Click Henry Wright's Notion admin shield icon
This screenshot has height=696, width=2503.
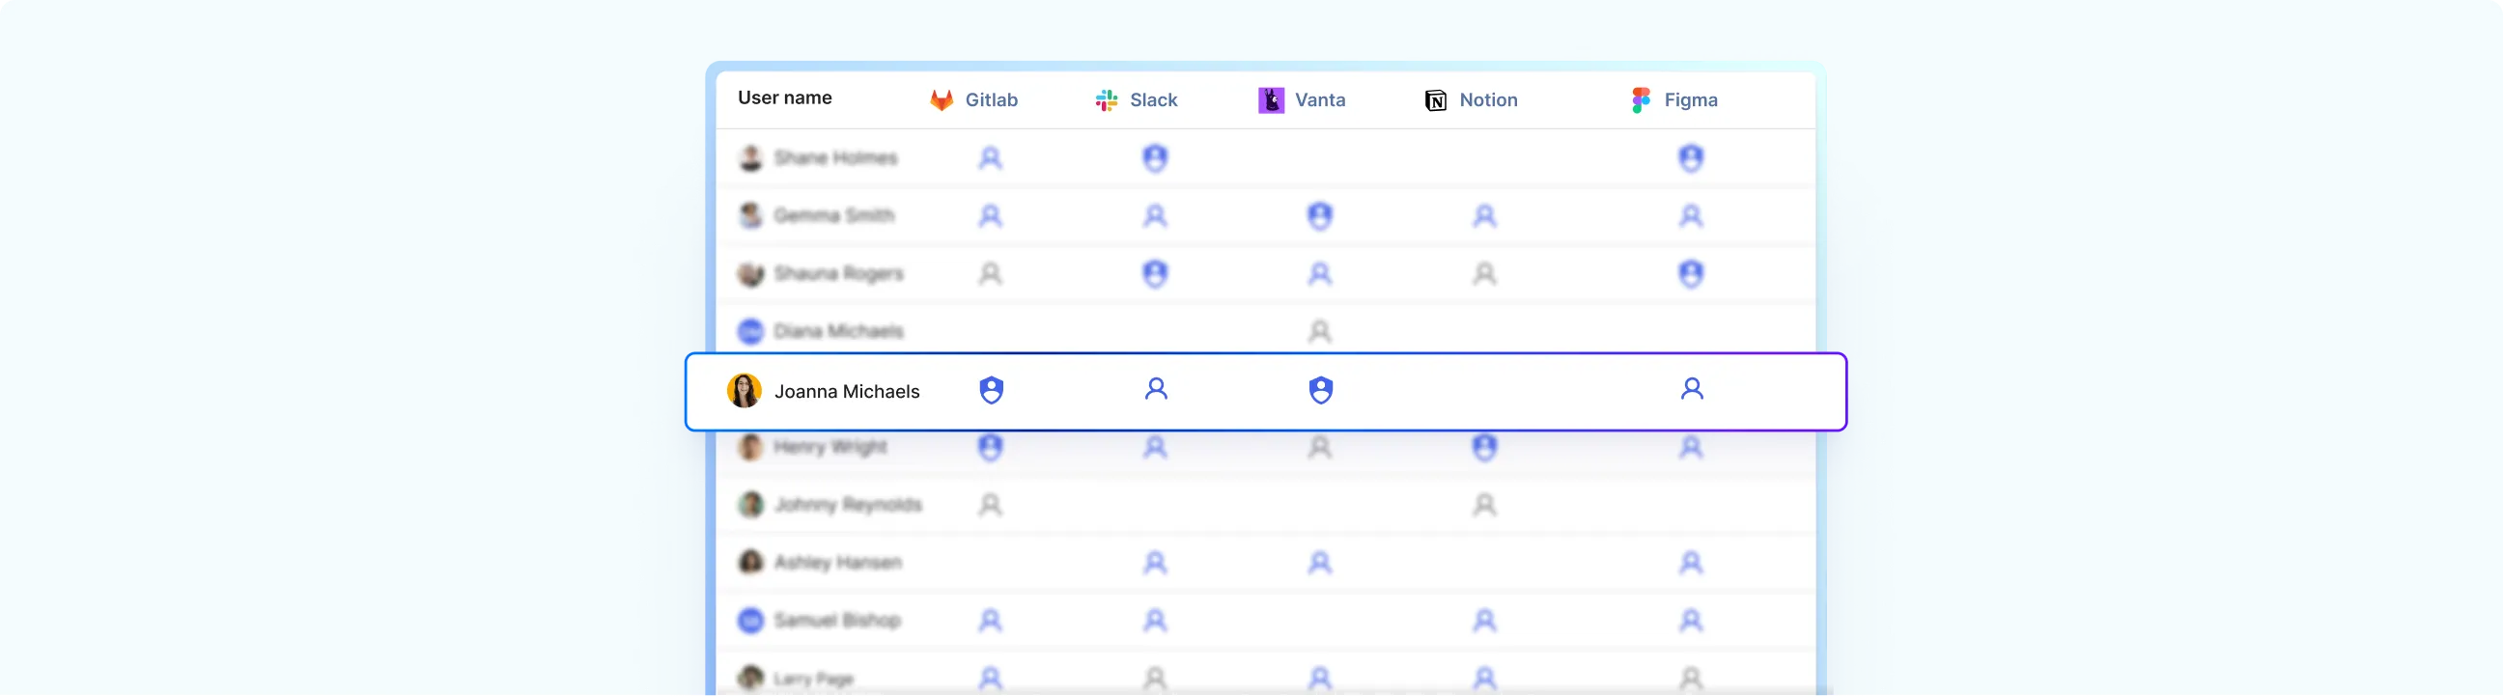coord(1483,448)
